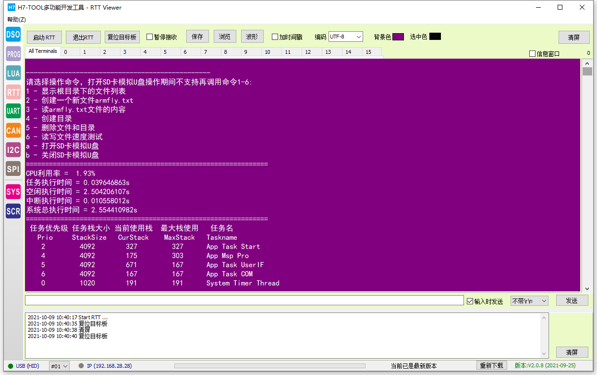Switch to the LUA scripting mode
The image size is (597, 375).
pyautogui.click(x=13, y=73)
